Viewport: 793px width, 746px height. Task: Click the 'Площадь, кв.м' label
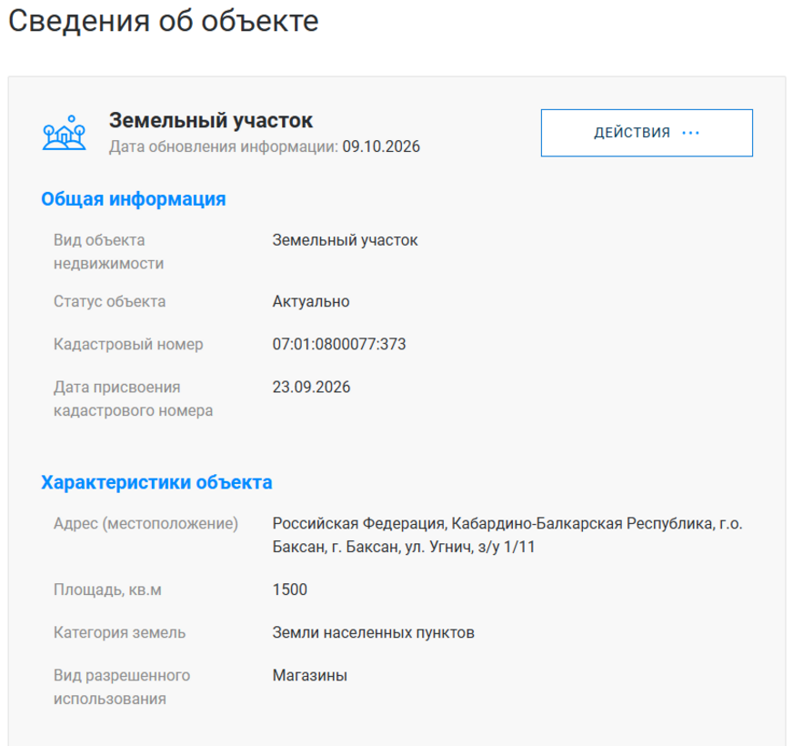pyautogui.click(x=107, y=590)
